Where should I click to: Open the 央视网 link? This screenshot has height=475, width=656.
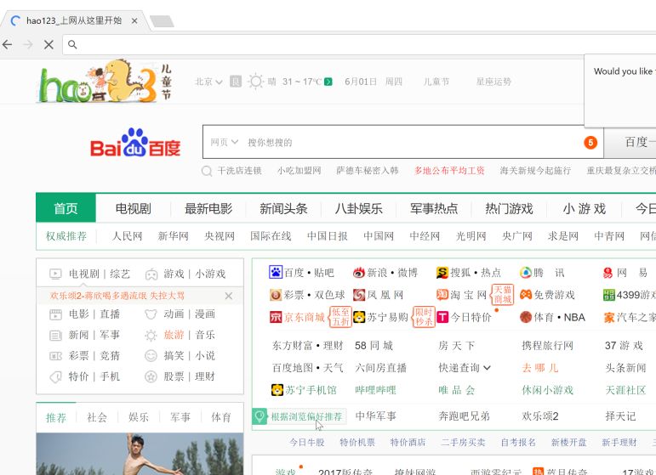pos(220,236)
